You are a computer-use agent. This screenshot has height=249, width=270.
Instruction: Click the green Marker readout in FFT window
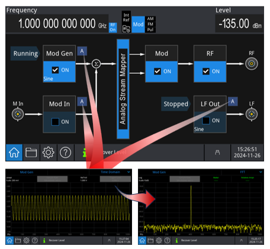[x=216, y=179]
